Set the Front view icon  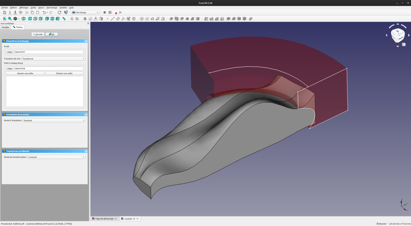point(30,19)
